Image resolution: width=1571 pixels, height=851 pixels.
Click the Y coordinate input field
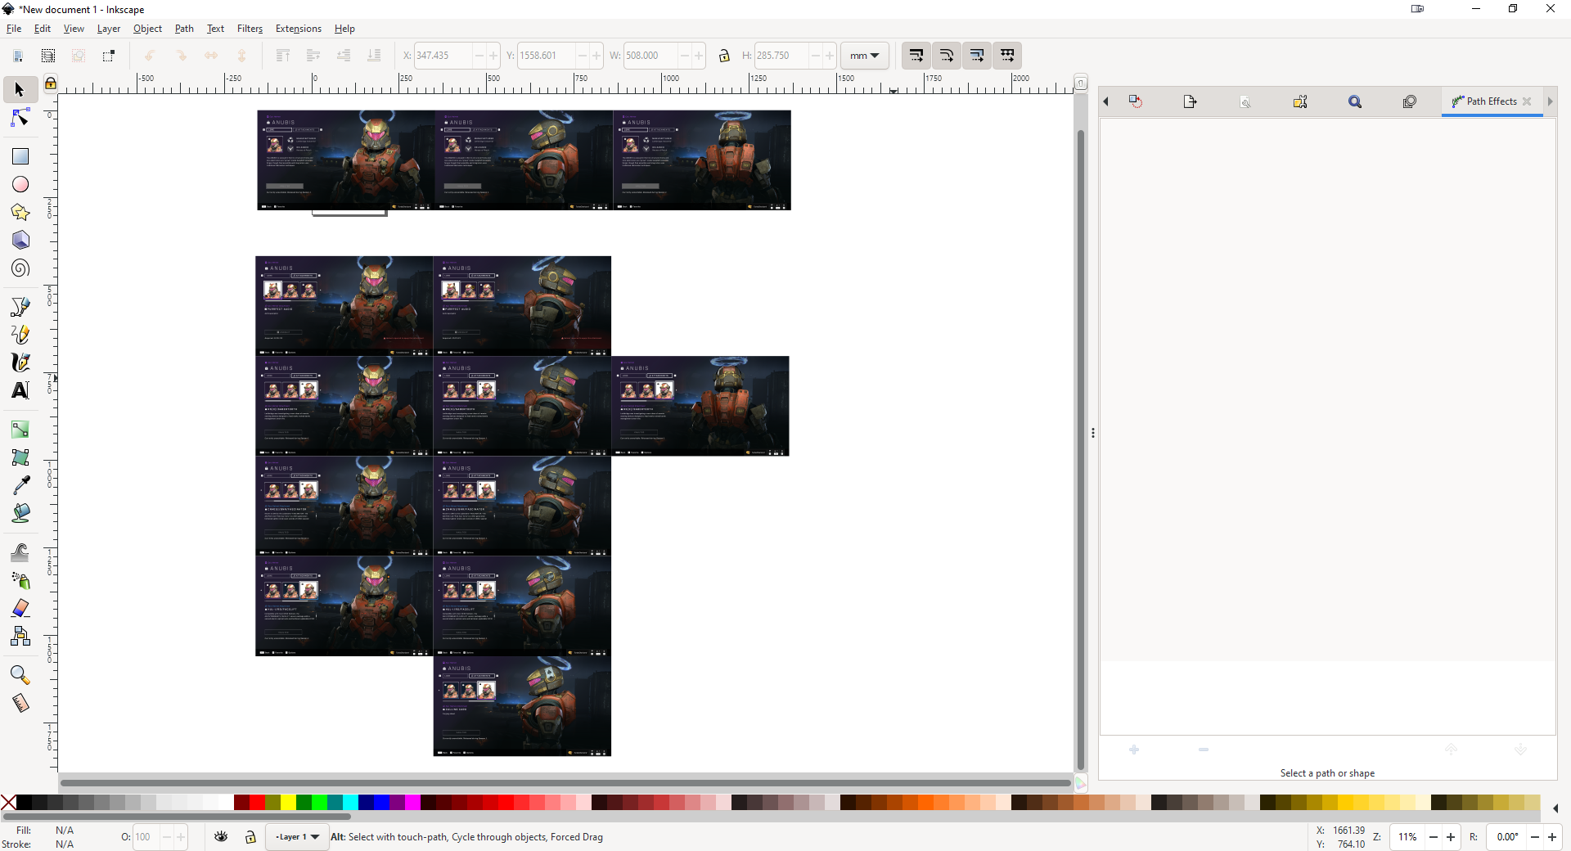click(x=546, y=56)
